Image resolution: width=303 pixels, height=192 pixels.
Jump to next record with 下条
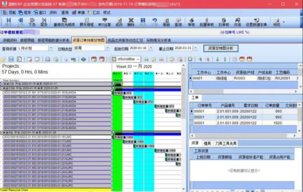tap(32, 22)
